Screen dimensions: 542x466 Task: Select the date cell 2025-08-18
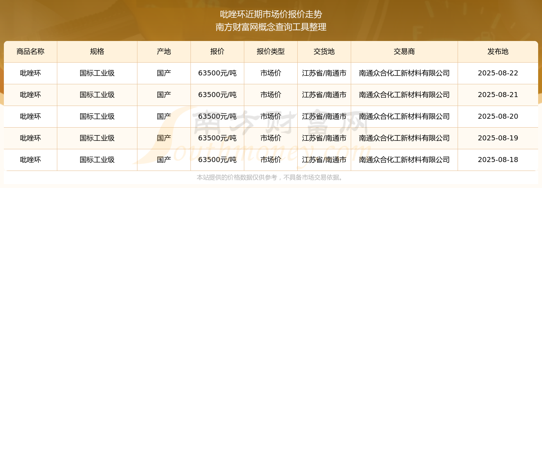click(498, 160)
